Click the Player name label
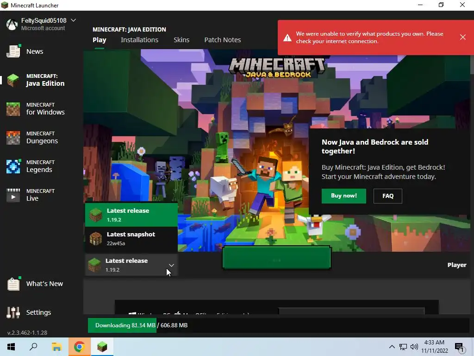This screenshot has height=356, width=474. (457, 265)
